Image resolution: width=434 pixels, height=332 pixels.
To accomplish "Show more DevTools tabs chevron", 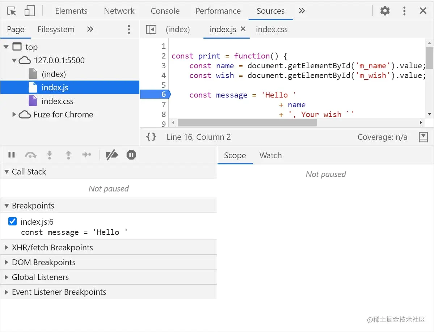I will (302, 11).
